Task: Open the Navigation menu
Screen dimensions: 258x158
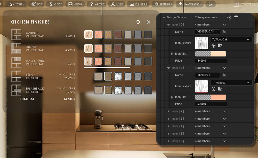Action: coord(190,4)
